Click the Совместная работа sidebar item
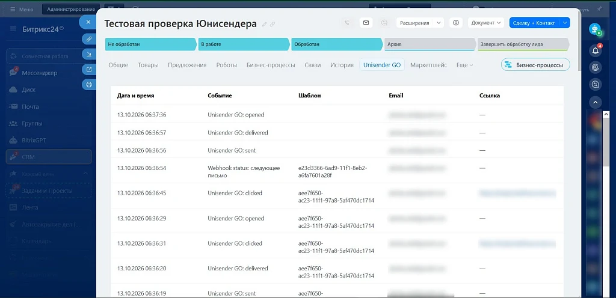Image resolution: width=616 pixels, height=298 pixels. click(49, 56)
